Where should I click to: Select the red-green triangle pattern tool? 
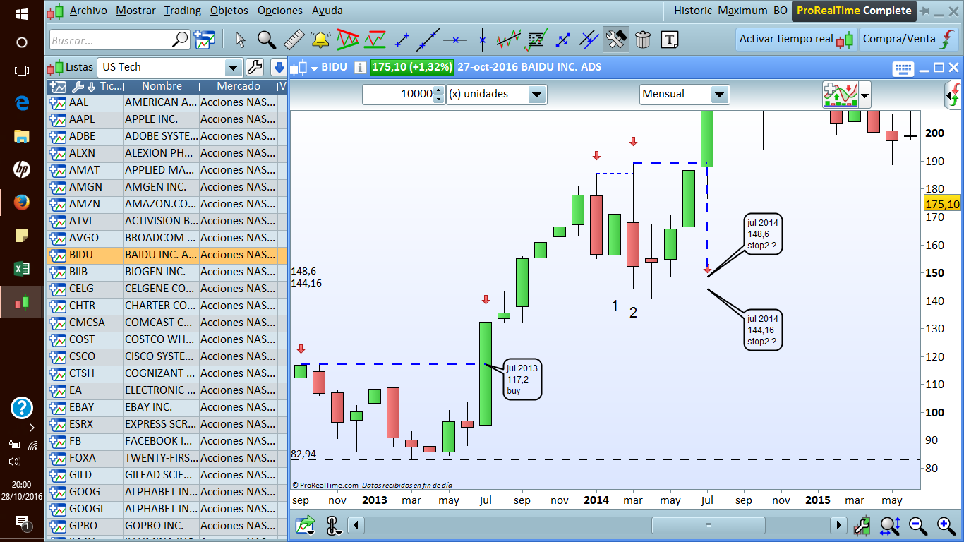(x=347, y=40)
